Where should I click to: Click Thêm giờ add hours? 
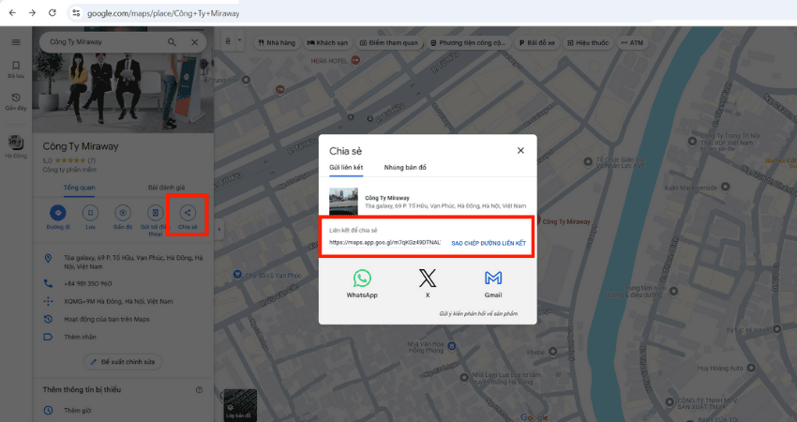(x=78, y=411)
